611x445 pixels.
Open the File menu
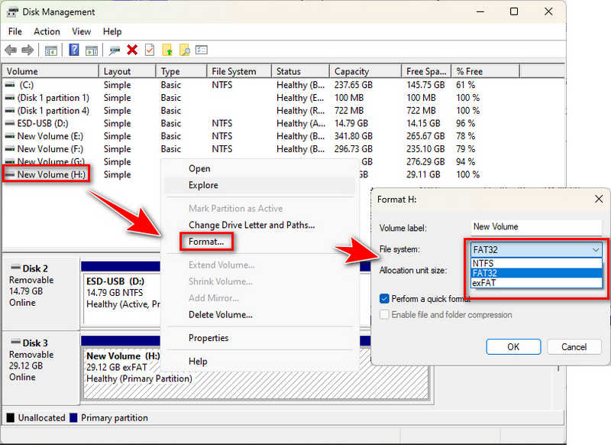(15, 31)
